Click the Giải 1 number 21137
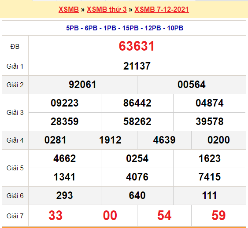Viewport: 248px width, 228px height. pos(137,66)
